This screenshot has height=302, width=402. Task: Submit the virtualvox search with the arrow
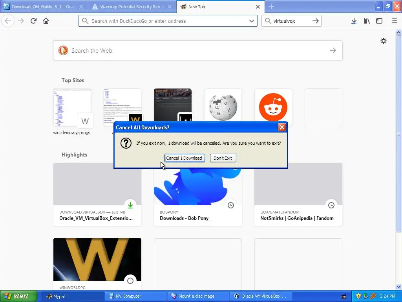316,21
